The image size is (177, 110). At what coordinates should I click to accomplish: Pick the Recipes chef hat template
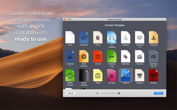tap(140, 75)
